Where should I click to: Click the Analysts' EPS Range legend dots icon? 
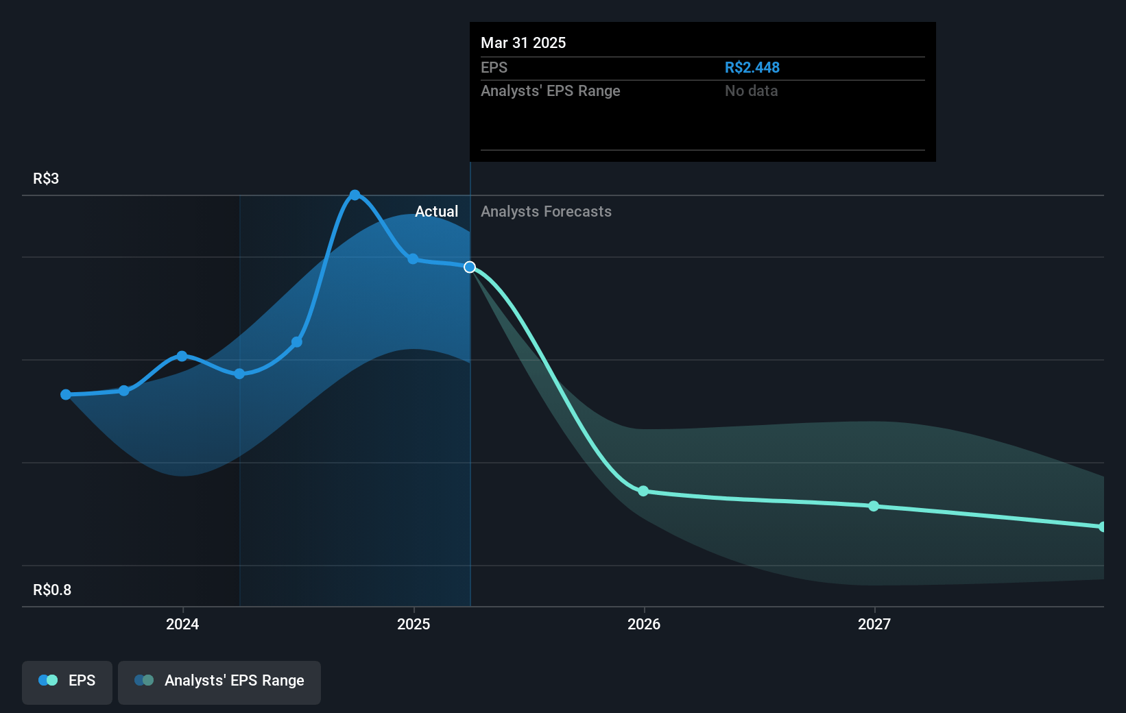[144, 680]
